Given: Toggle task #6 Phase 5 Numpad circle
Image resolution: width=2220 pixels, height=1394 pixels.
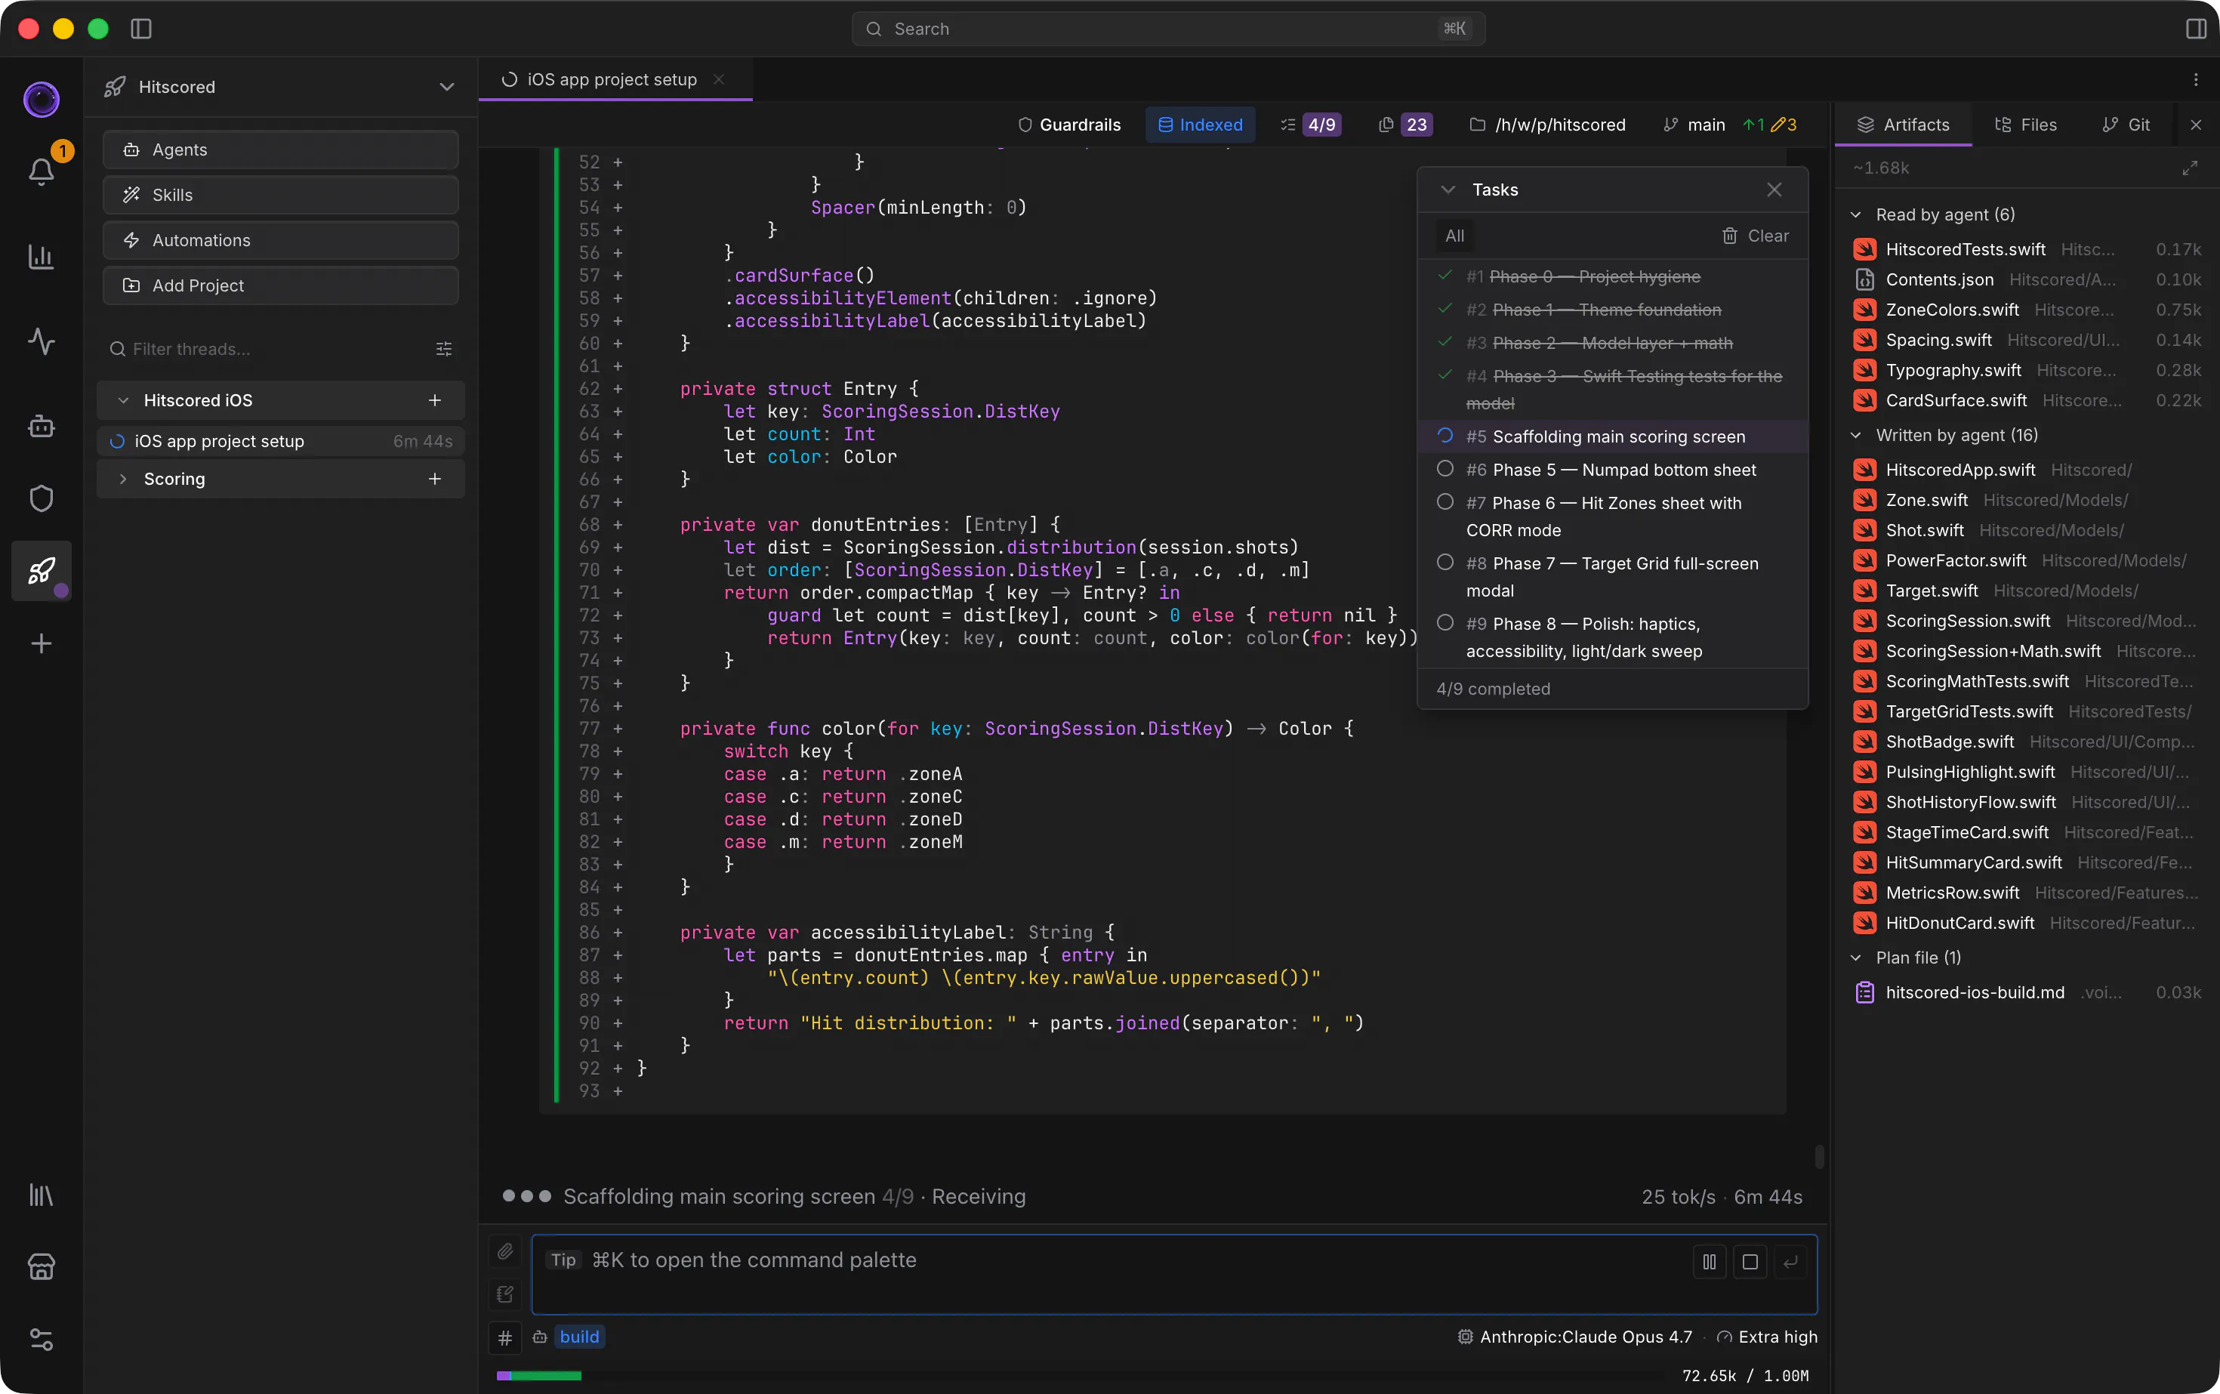Looking at the screenshot, I should 1445,469.
